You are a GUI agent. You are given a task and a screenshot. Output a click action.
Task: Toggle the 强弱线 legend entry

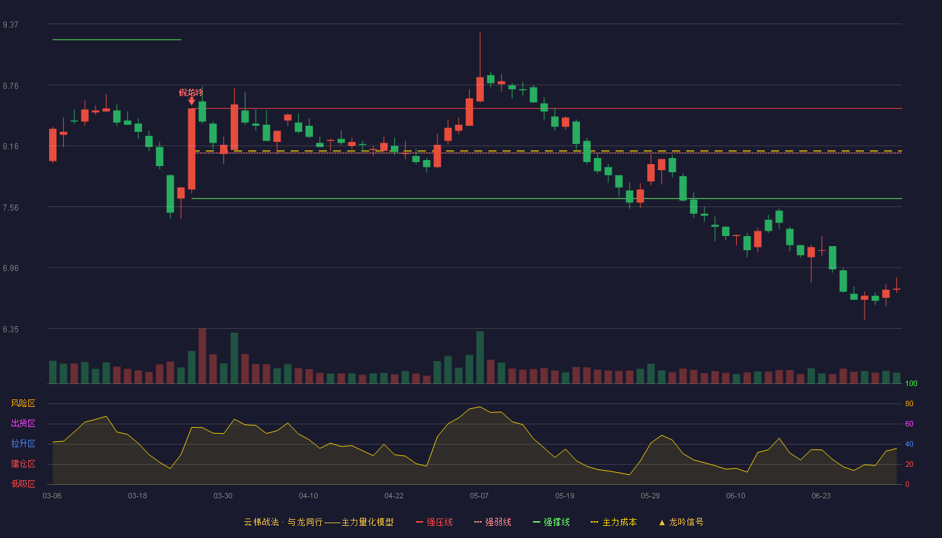(493, 522)
